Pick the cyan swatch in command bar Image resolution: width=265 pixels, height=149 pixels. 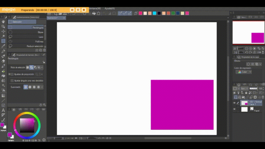pyautogui.click(x=155, y=13)
